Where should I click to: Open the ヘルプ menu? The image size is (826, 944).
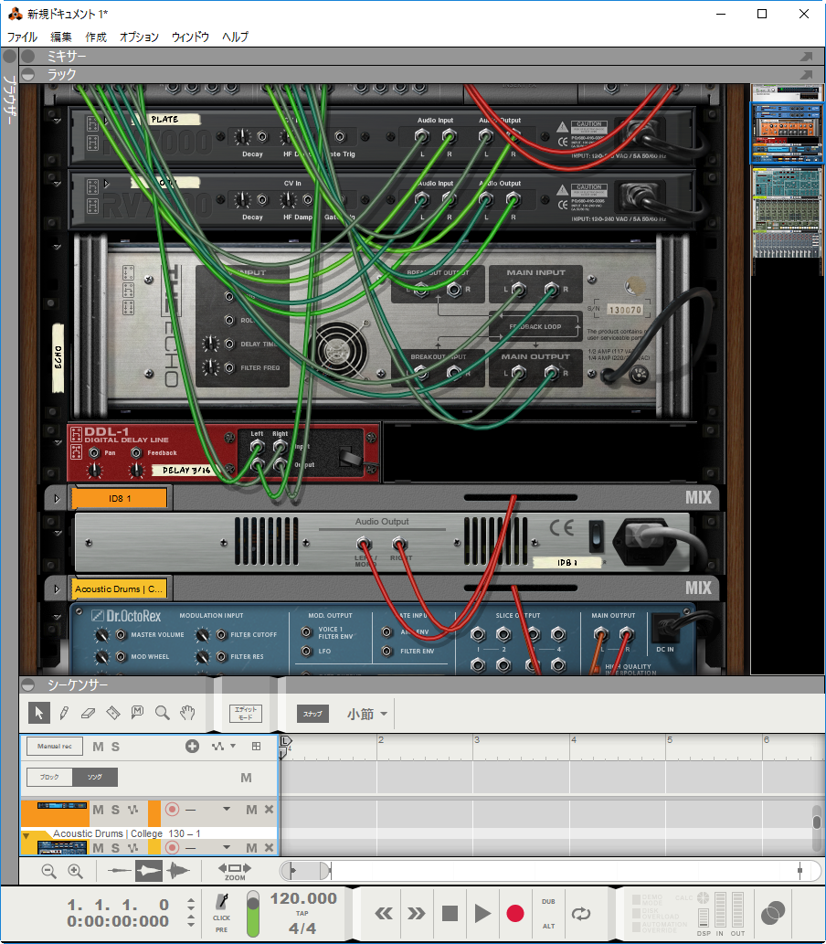pyautogui.click(x=235, y=37)
